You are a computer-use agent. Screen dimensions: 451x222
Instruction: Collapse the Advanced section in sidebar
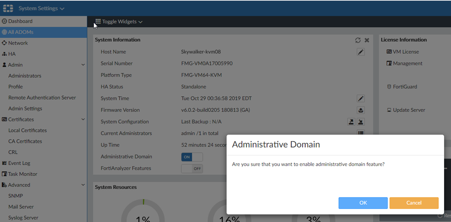(83, 185)
